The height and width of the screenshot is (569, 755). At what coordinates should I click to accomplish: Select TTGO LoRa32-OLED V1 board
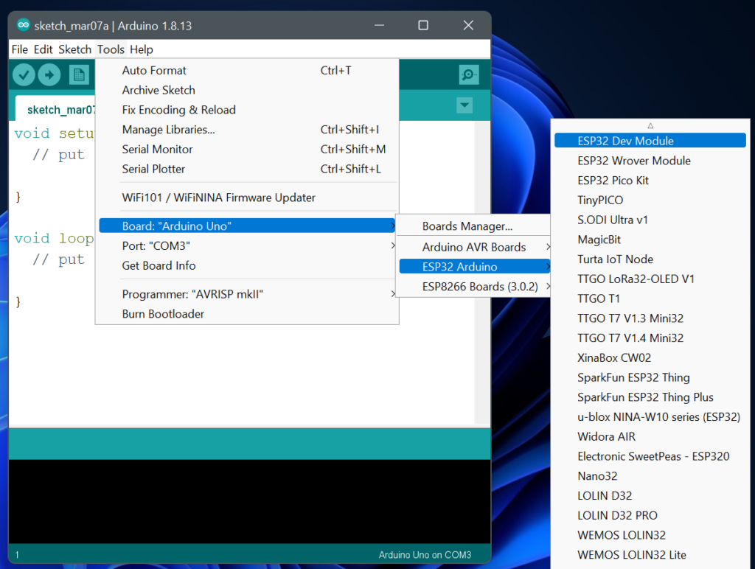650,279
